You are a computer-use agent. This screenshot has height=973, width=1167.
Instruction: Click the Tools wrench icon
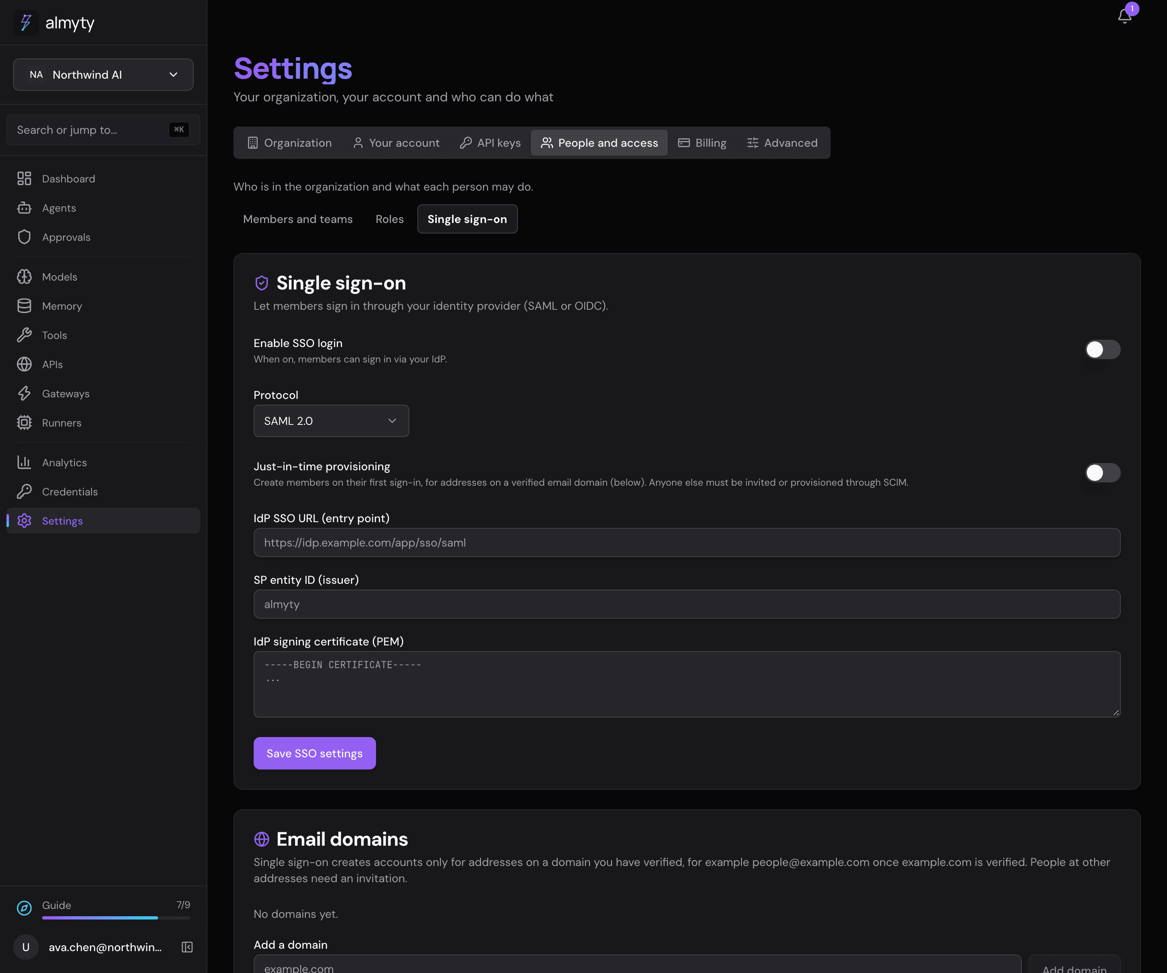pyautogui.click(x=24, y=335)
